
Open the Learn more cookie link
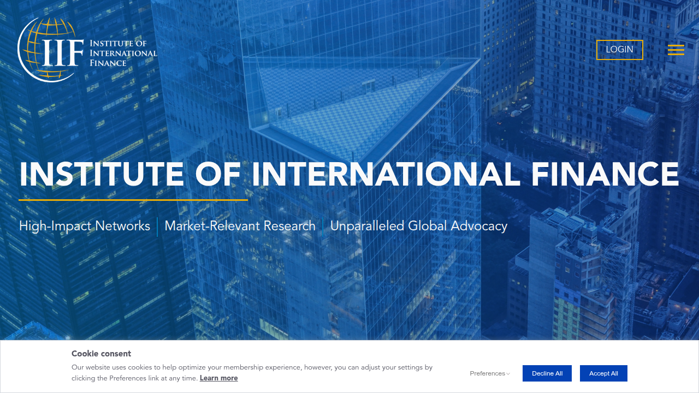coord(218,378)
